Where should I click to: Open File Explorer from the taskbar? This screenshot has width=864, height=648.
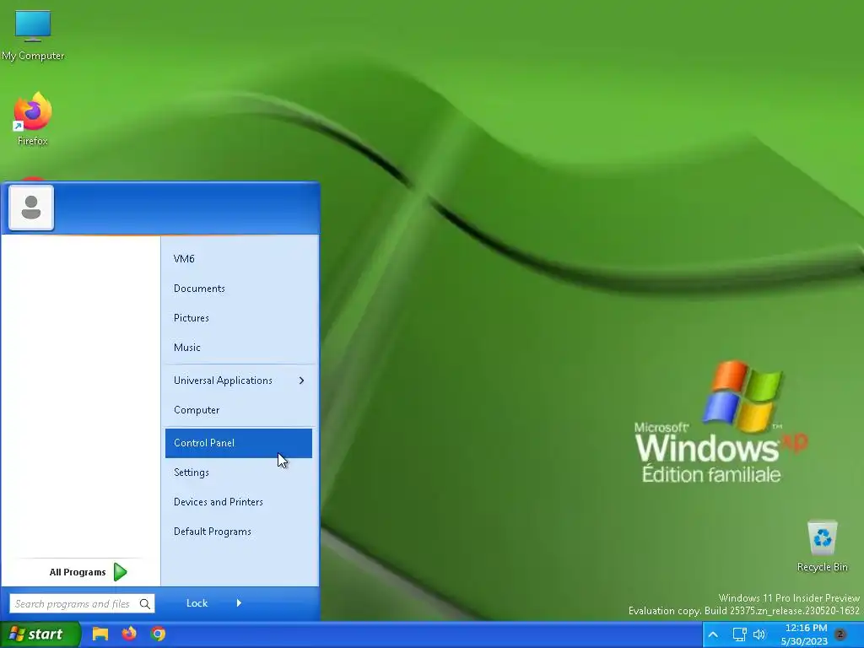tap(100, 634)
